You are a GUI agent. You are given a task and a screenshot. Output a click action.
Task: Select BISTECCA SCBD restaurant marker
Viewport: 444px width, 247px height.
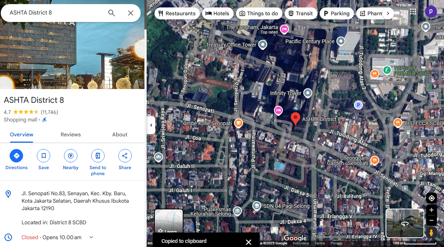click(397, 123)
